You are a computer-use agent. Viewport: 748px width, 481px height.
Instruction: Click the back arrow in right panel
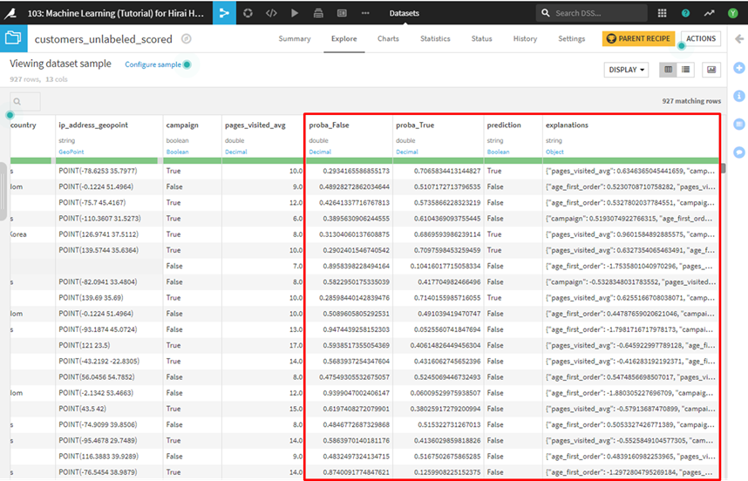tap(739, 39)
